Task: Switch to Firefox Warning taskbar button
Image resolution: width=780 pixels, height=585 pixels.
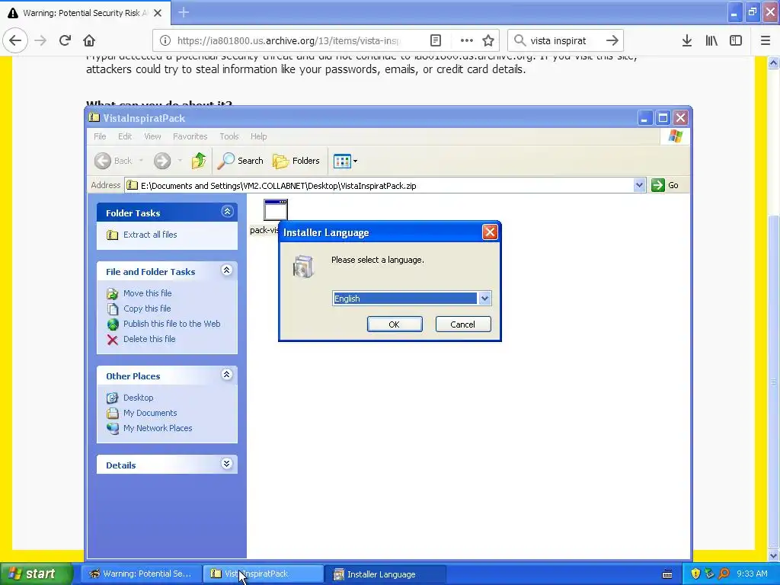Action: [x=142, y=574]
